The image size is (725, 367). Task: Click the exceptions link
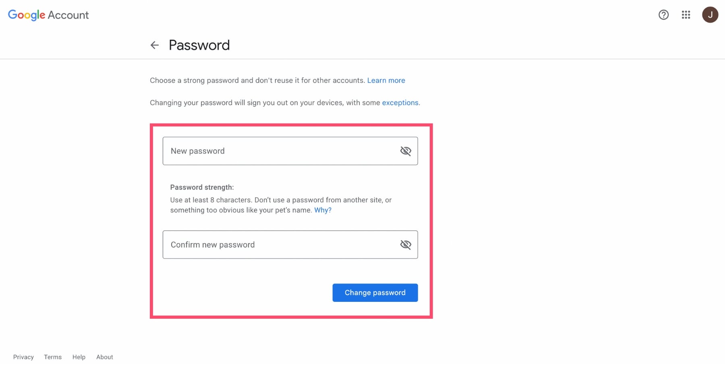pos(400,103)
